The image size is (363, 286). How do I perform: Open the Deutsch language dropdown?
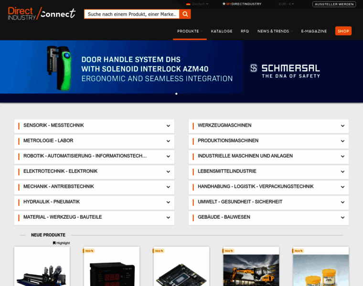coord(200,4)
